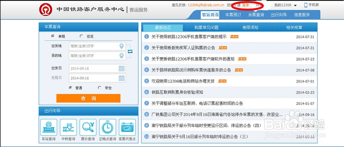Open the 票价查询 ticket price icon
The height and width of the screenshot is (147, 344).
(x=88, y=127)
